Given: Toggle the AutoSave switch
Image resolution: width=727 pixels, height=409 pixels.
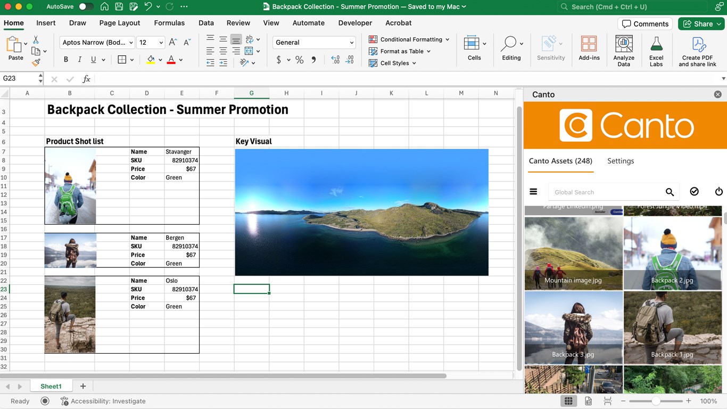Looking at the screenshot, I should coord(86,7).
